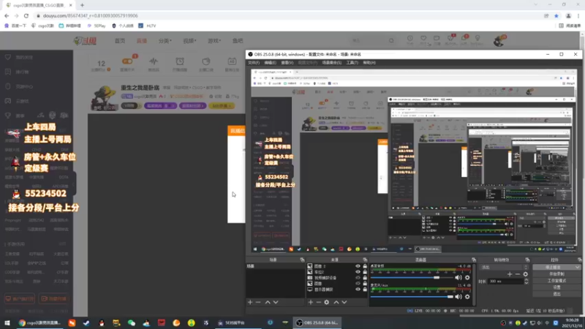Open microphone/Aux gear settings in mixer
Viewport: 585px width, 329px height.
(x=467, y=297)
